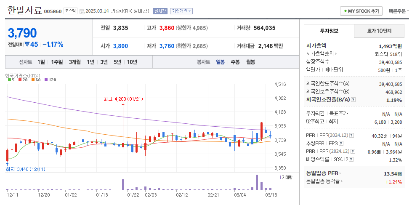Click the arrow icon beside 동일업종 PER
This screenshot has height=205, width=412.
[x=340, y=173]
